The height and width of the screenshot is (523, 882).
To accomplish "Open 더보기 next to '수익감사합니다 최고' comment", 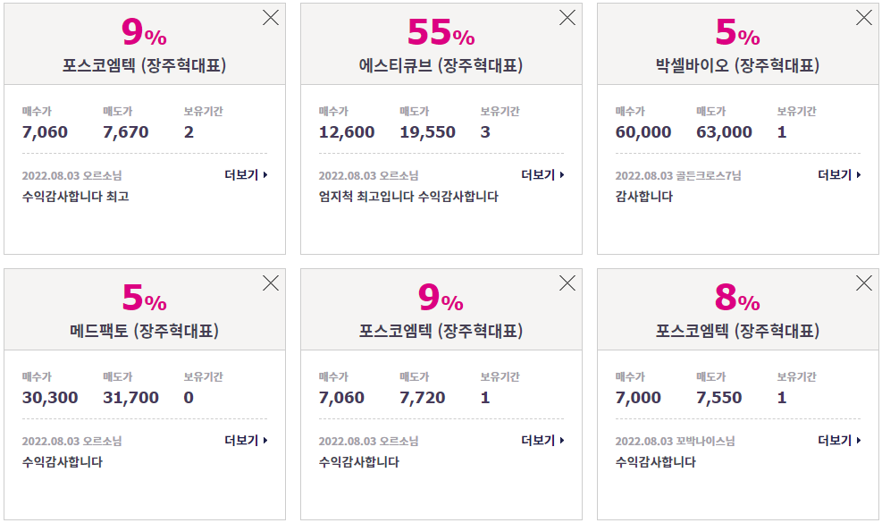I will click(x=247, y=175).
